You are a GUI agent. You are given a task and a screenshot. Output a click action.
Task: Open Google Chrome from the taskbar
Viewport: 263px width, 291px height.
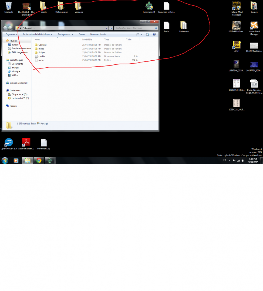[x=39, y=161]
